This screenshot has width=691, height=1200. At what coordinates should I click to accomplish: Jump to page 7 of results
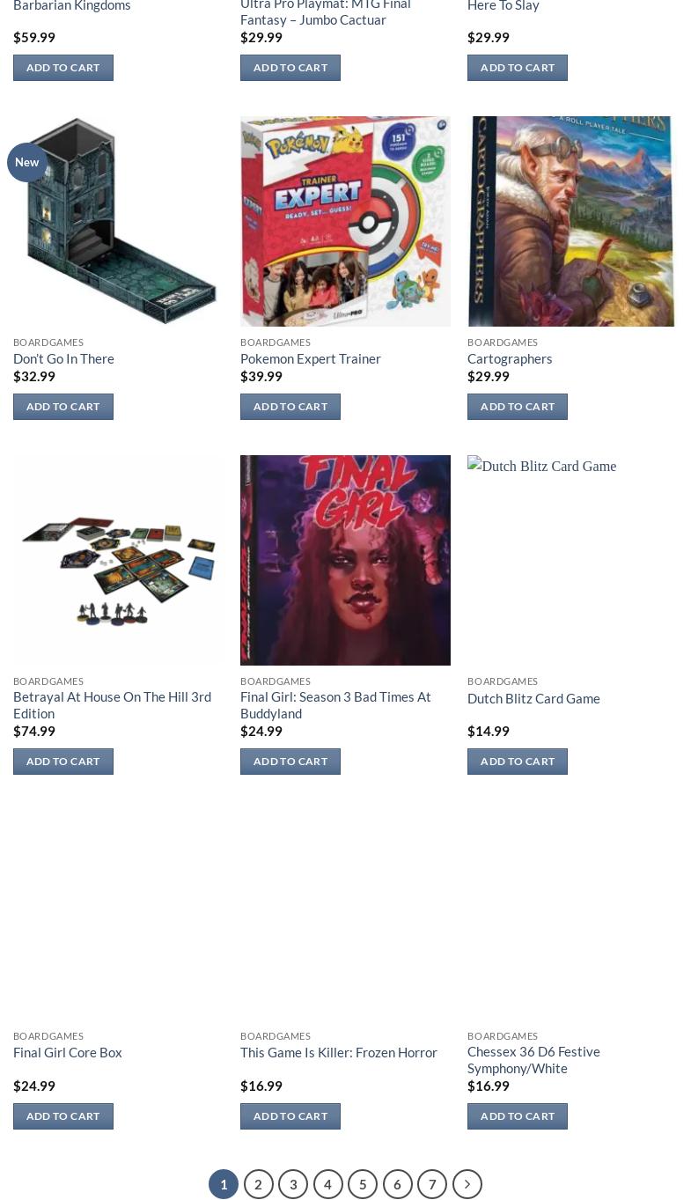pyautogui.click(x=432, y=1184)
